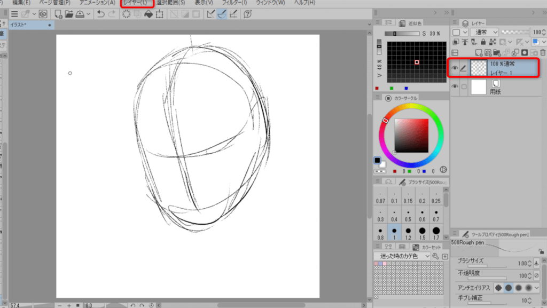Open CLIP STUDIO support help icon

coord(248,14)
